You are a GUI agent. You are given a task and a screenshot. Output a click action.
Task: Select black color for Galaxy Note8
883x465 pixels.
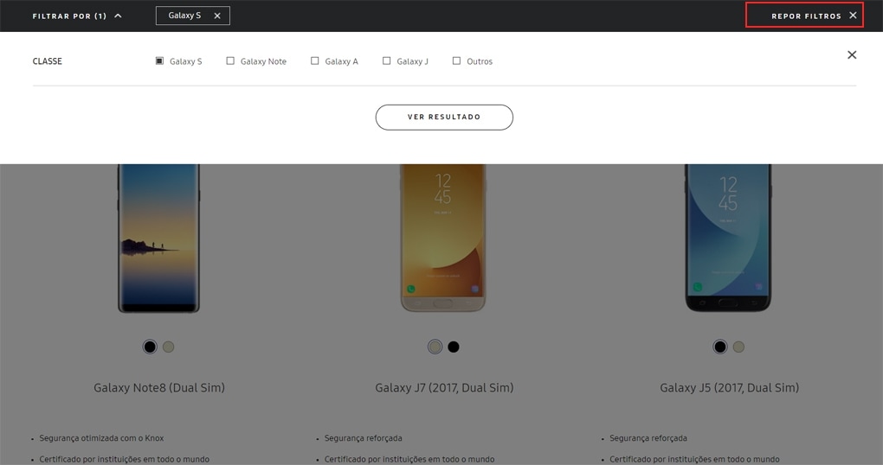[x=150, y=347]
